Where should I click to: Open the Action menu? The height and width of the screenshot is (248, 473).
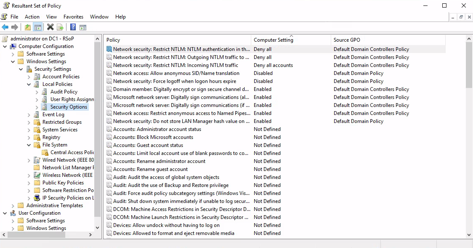(32, 17)
